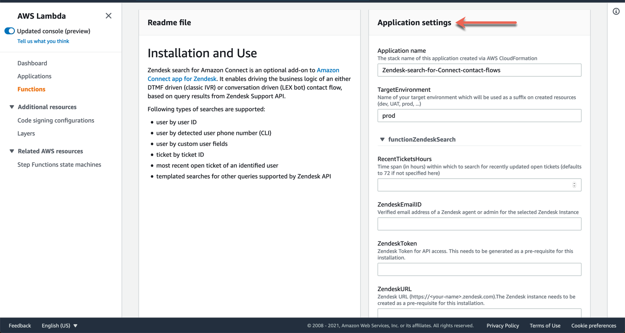Click the Tell us what you think link

coord(43,41)
